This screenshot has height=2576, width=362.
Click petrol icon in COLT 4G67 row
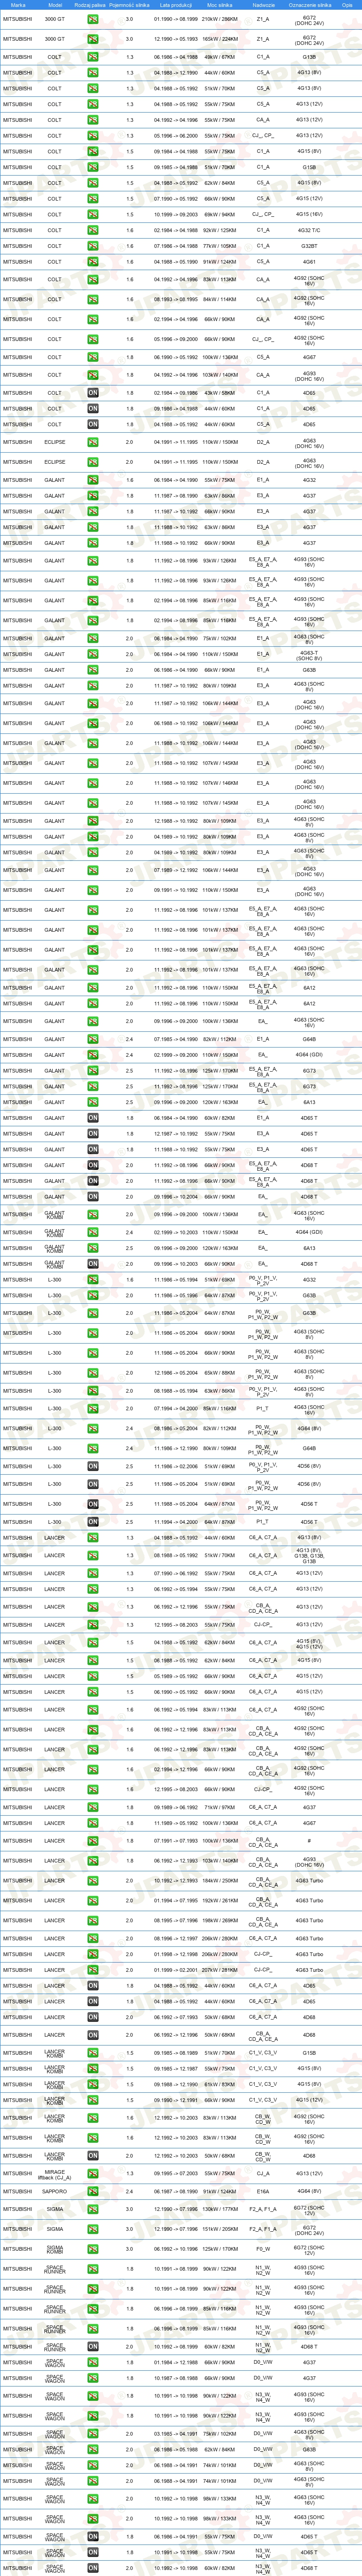pos(92,357)
